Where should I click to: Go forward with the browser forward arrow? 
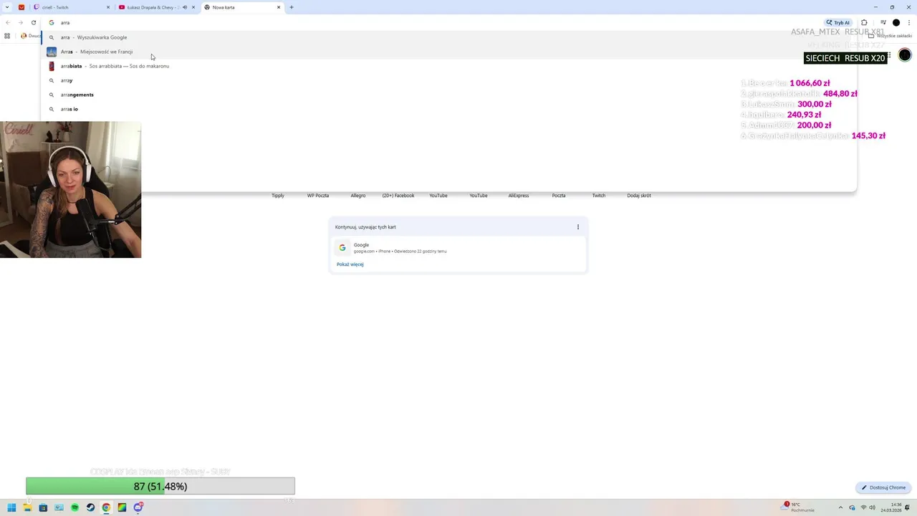[20, 22]
